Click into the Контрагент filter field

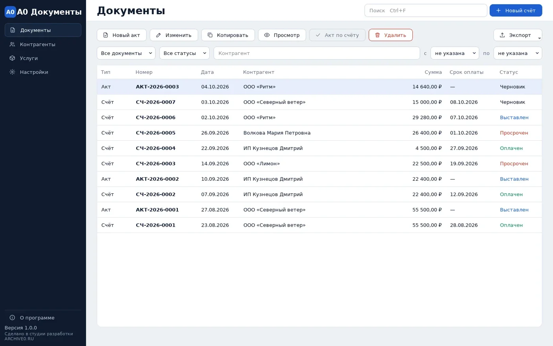[317, 53]
